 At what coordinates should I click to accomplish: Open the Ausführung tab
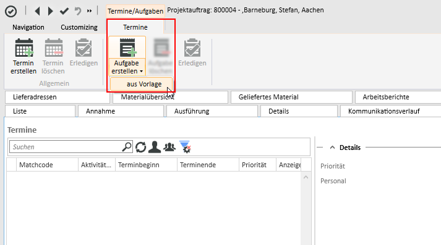[212, 111]
